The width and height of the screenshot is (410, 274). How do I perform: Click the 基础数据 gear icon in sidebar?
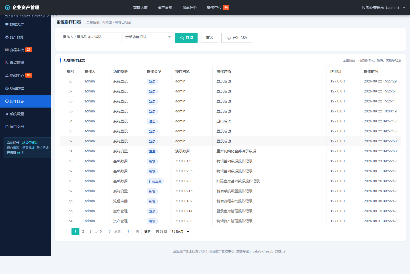click(7, 88)
